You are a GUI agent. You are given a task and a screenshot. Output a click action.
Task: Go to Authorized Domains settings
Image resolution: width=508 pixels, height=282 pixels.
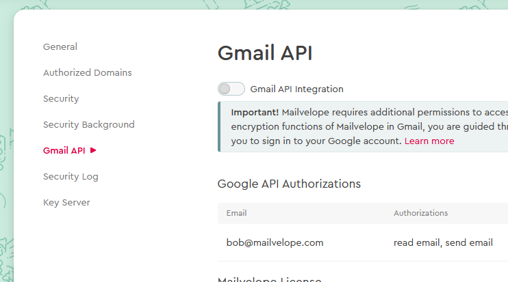point(88,72)
